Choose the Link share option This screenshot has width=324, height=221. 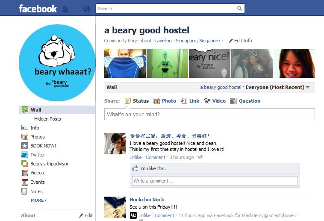pyautogui.click(x=190, y=101)
